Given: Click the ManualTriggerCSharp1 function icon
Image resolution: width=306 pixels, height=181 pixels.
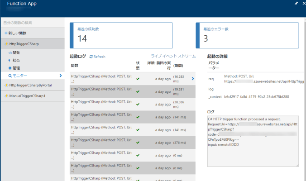Looking at the screenshot, I should [x=6, y=96].
